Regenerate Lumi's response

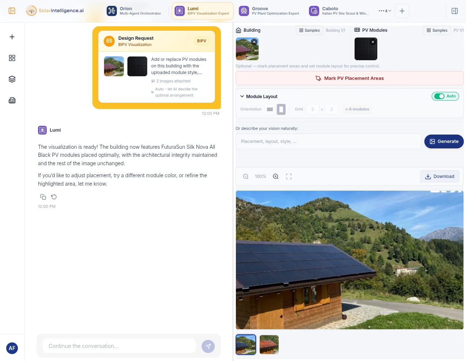(54, 197)
